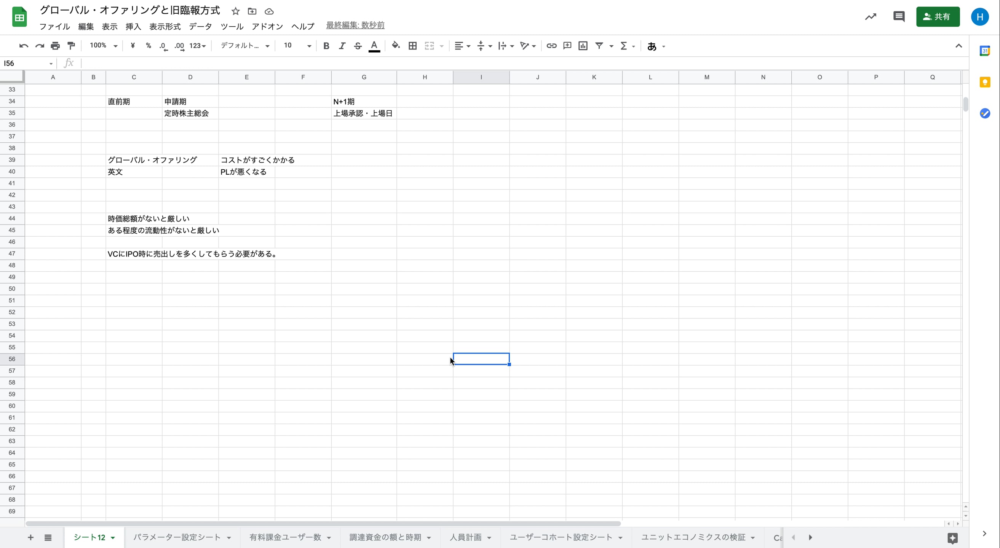Open Google Keep side panel icon

click(984, 82)
